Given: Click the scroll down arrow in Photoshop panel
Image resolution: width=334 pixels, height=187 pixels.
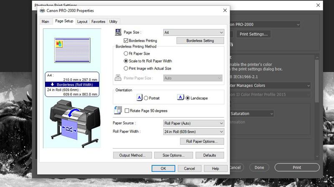Looking at the screenshot, I should [317, 157].
